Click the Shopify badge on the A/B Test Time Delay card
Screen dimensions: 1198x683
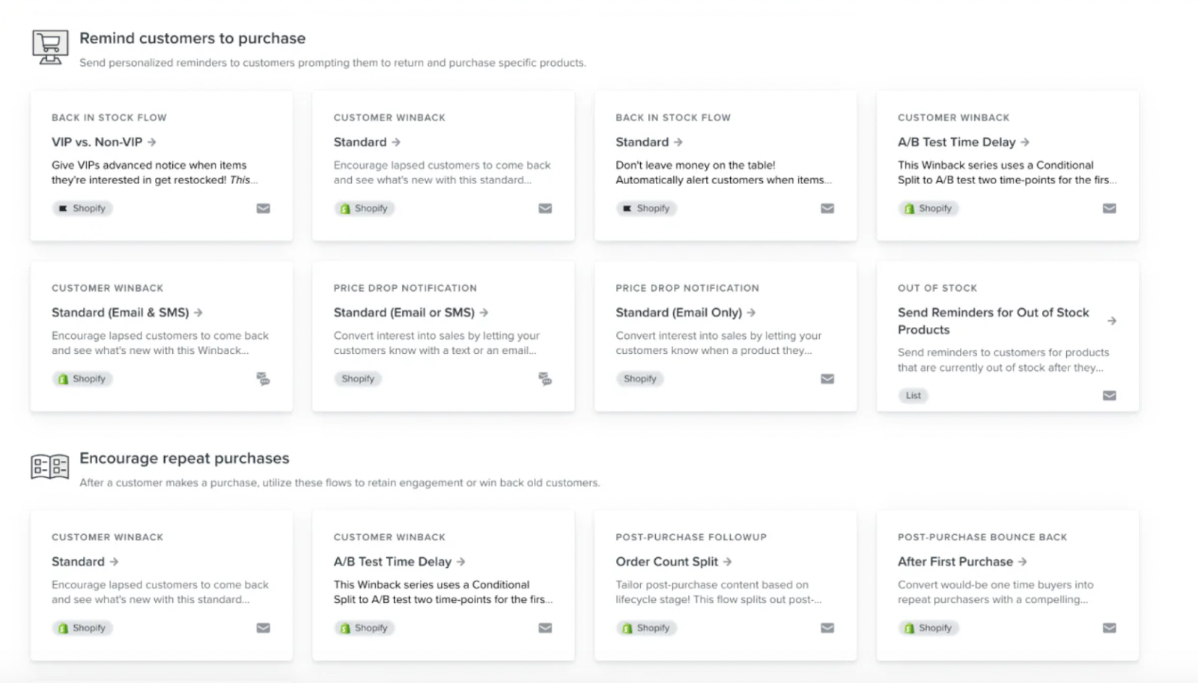pos(928,208)
